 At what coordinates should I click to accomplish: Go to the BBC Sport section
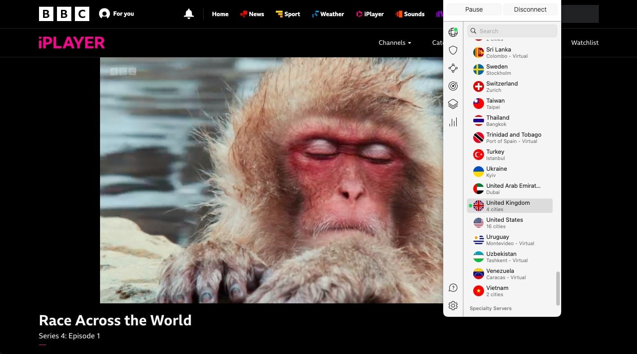[288, 14]
